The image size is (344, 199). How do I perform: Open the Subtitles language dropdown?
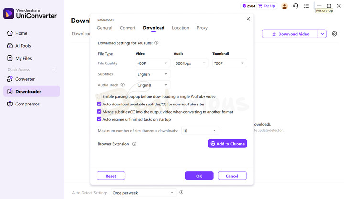click(x=153, y=74)
